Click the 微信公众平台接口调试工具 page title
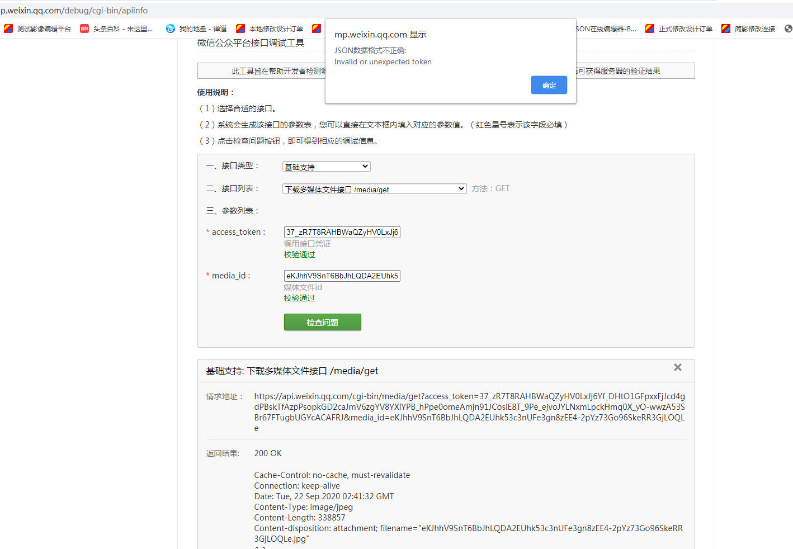The width and height of the screenshot is (793, 549). [251, 43]
